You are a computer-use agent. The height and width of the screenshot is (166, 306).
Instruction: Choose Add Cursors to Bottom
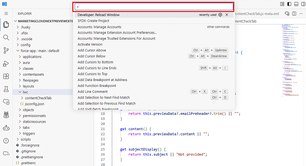coord(154,62)
